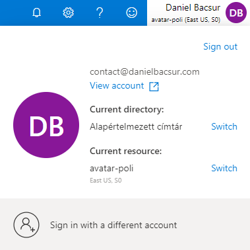250x250 pixels.
Task: Click the large DB profile avatar
Action: coord(46,125)
